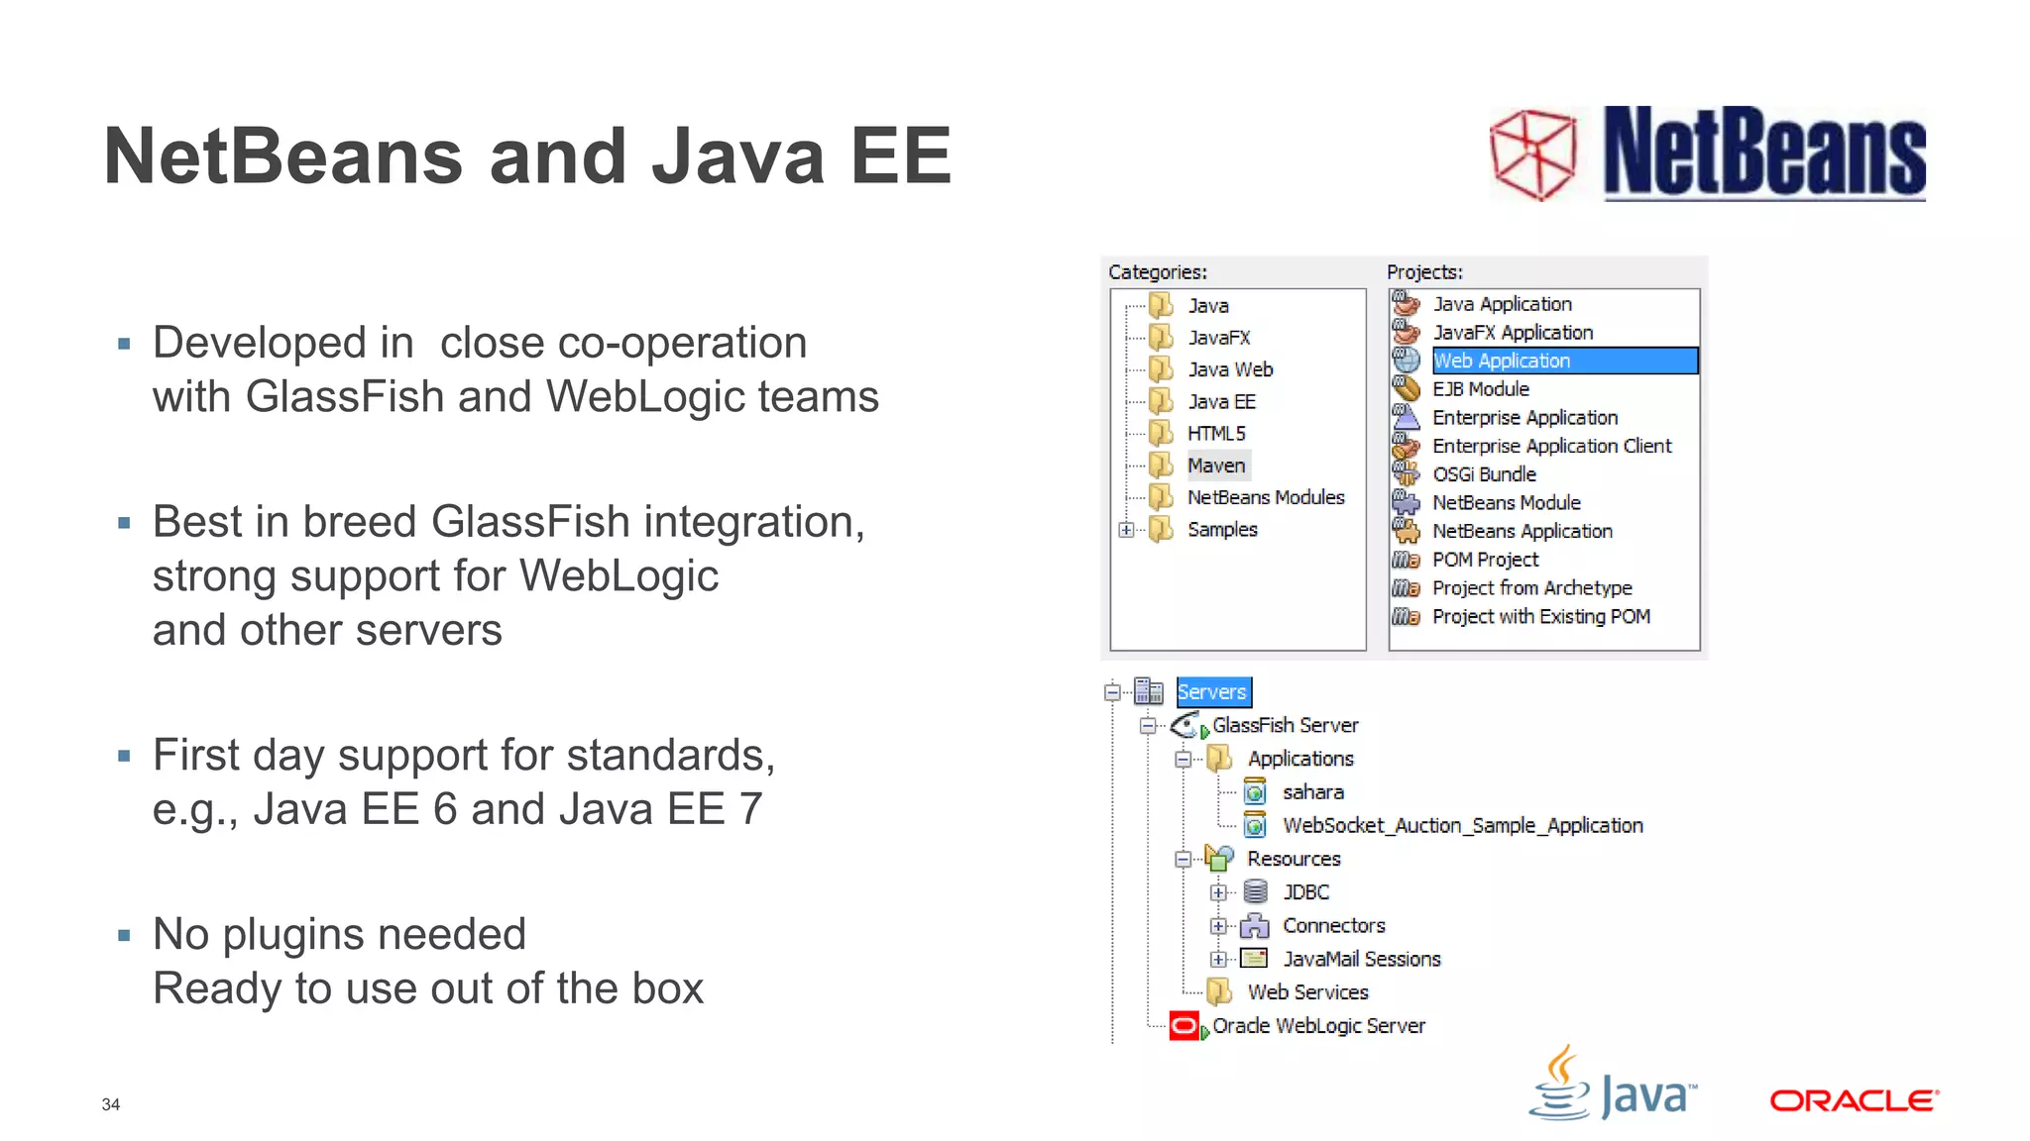This screenshot has width=2030, height=1141.
Task: Click the Servers node building icon
Action: pos(1149,690)
